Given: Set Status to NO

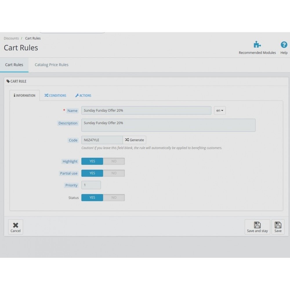Looking at the screenshot, I should (x=114, y=197).
